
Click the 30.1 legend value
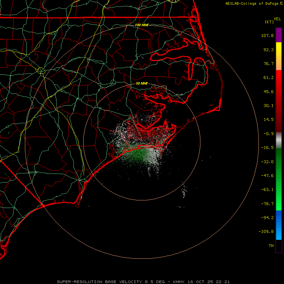269,106
